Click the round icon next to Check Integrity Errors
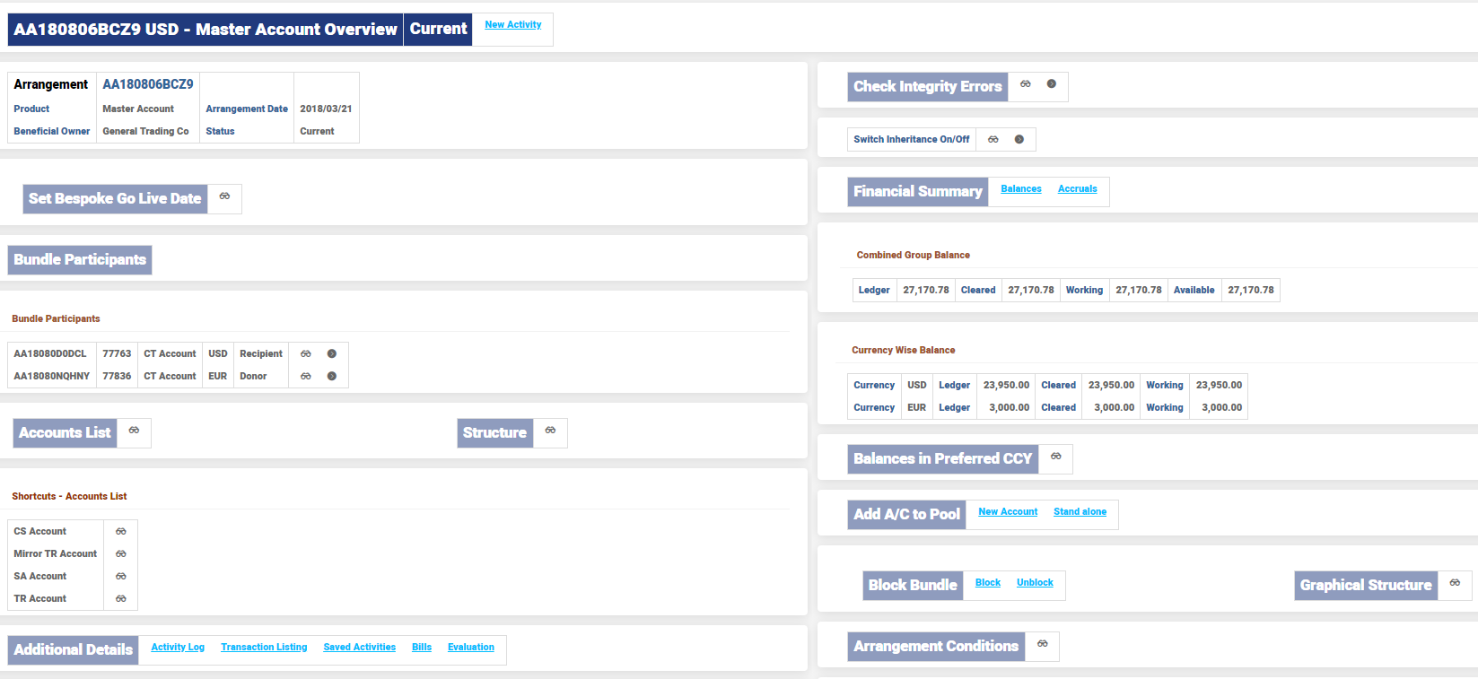The width and height of the screenshot is (1478, 679). 1051,84
